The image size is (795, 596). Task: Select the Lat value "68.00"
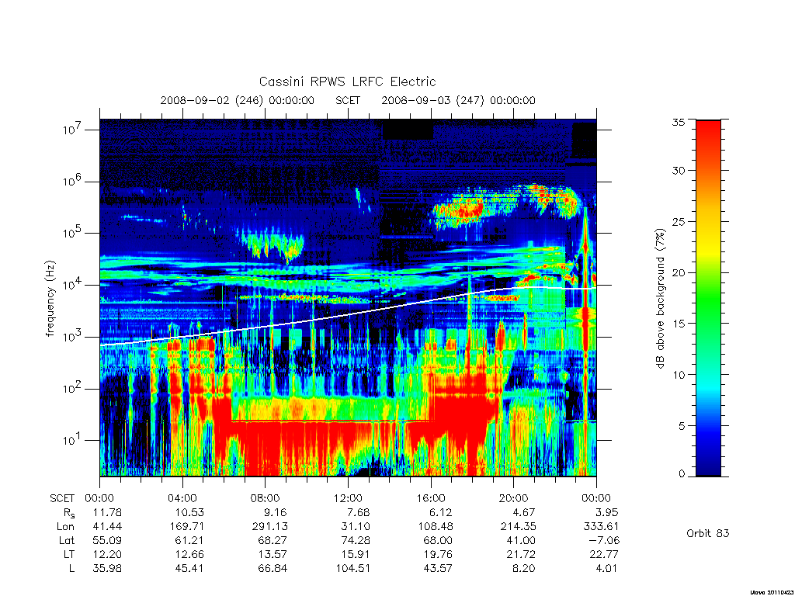coord(438,541)
